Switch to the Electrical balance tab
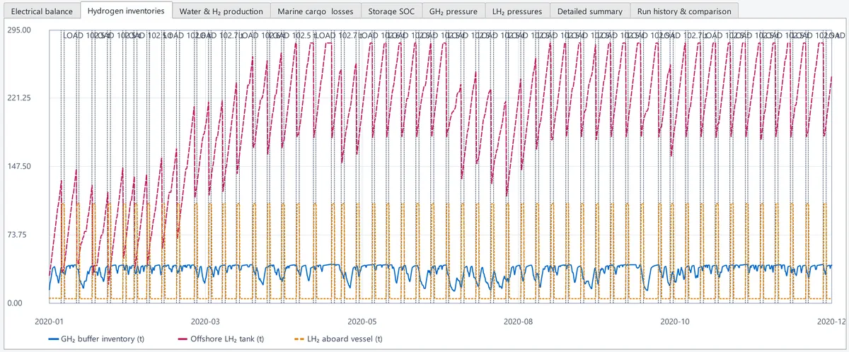The height and width of the screenshot is (352, 849). coord(42,11)
